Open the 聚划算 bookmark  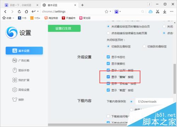pyautogui.click(x=85, y=18)
